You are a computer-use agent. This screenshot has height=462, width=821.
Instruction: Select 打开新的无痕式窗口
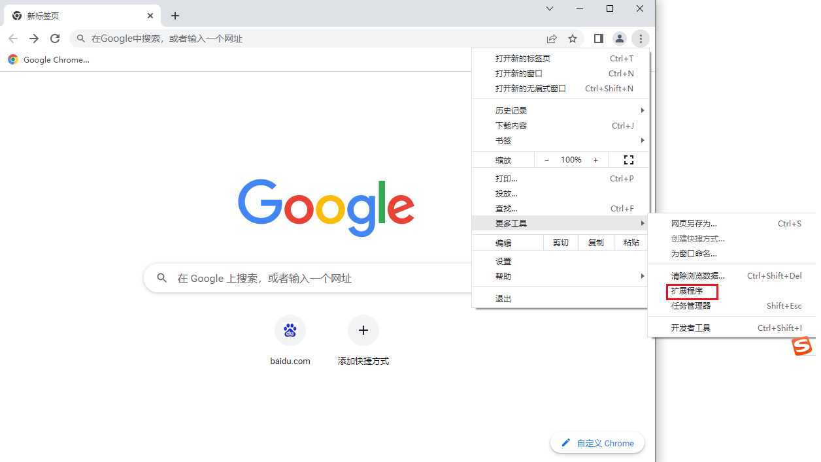561,88
